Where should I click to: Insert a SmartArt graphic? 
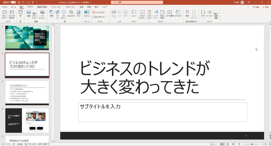[x=71, y=13]
